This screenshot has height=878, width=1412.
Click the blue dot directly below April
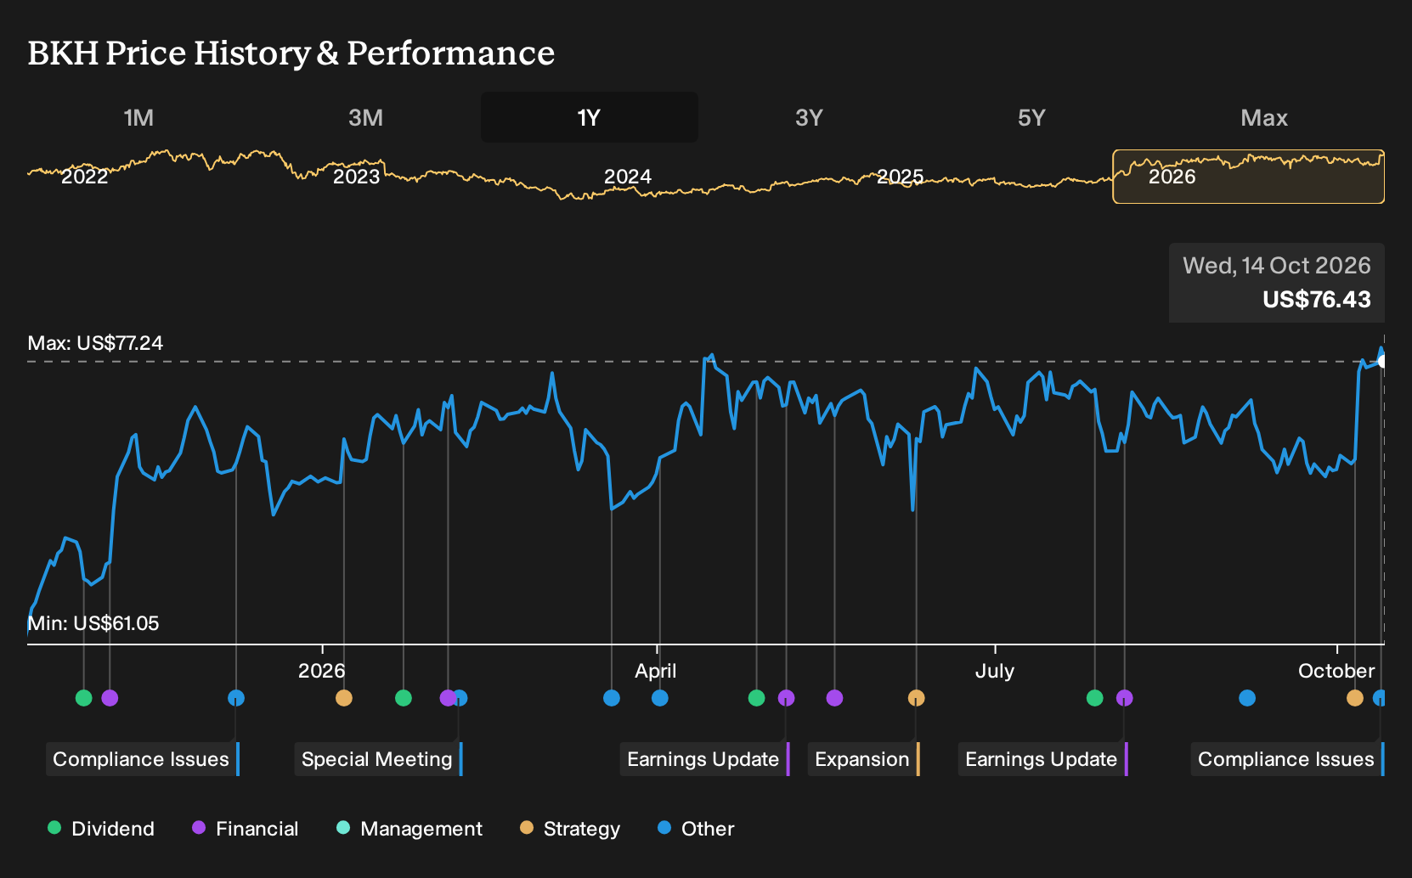pyautogui.click(x=660, y=698)
